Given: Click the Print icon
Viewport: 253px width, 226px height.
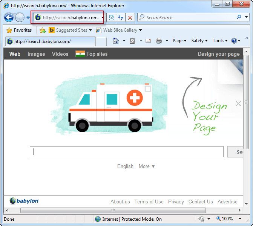Looking at the screenshot, I should [159, 41].
